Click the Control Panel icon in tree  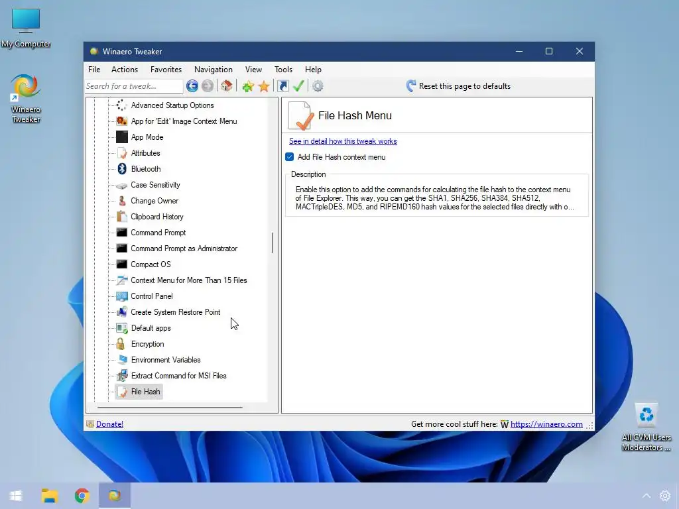(x=122, y=296)
